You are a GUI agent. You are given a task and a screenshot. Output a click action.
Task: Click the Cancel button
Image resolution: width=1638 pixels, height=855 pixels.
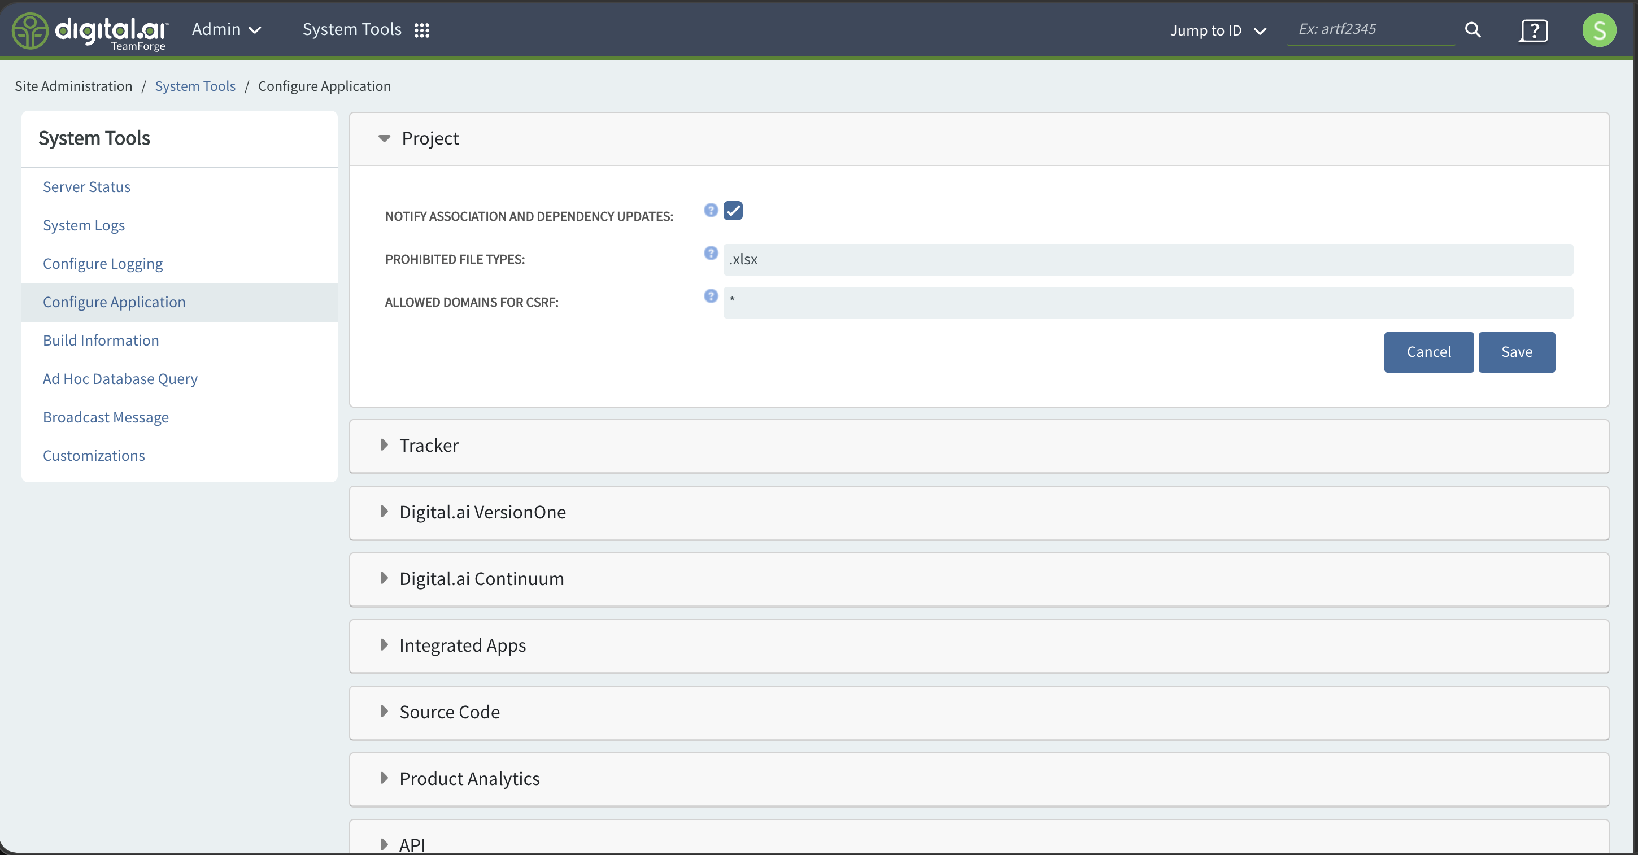tap(1428, 351)
